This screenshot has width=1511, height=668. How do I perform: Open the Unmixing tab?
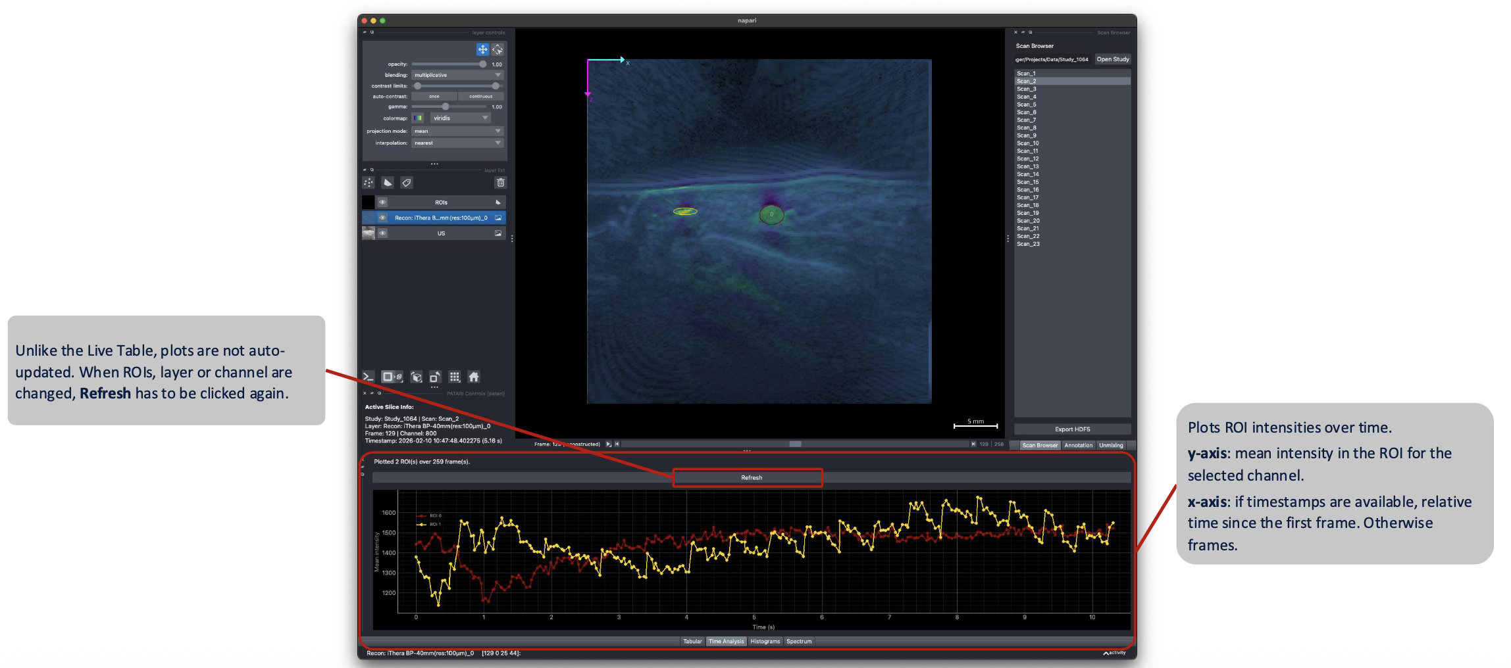(x=1112, y=446)
